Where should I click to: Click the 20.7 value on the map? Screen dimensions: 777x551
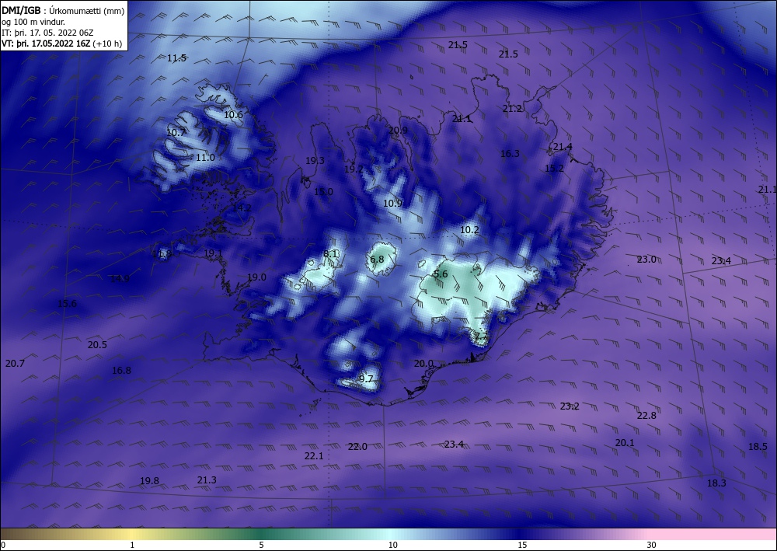[15, 364]
